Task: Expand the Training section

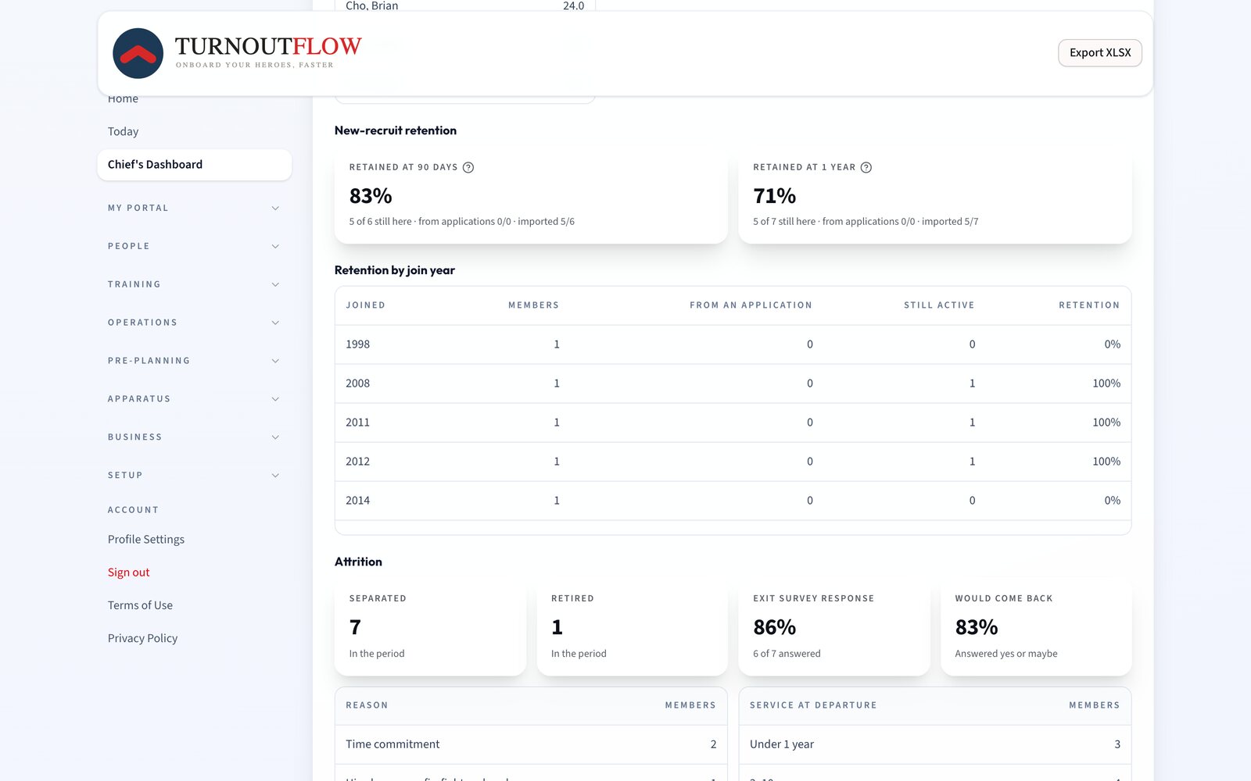Action: (x=194, y=284)
